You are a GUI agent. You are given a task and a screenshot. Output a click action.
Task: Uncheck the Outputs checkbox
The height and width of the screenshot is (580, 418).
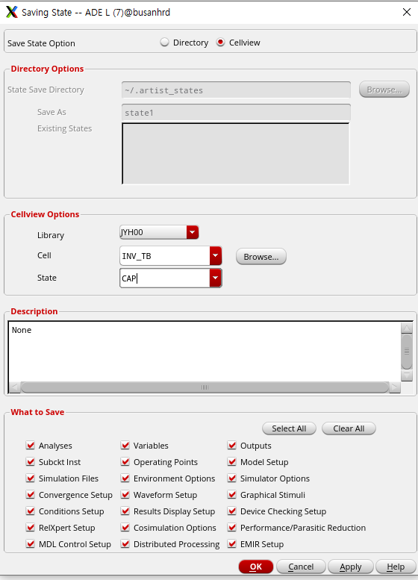pos(232,446)
